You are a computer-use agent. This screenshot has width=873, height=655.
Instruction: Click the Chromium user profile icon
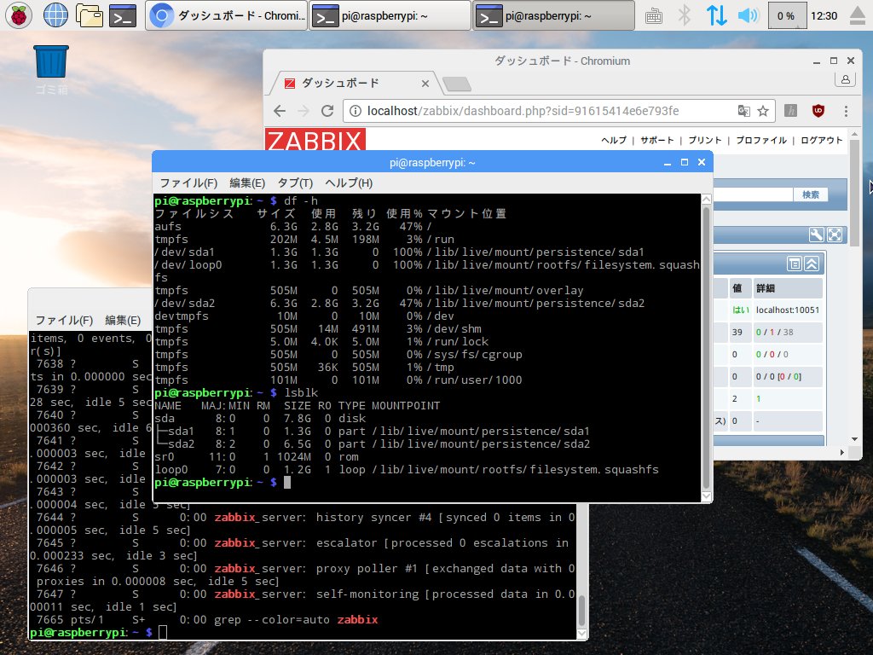(845, 79)
